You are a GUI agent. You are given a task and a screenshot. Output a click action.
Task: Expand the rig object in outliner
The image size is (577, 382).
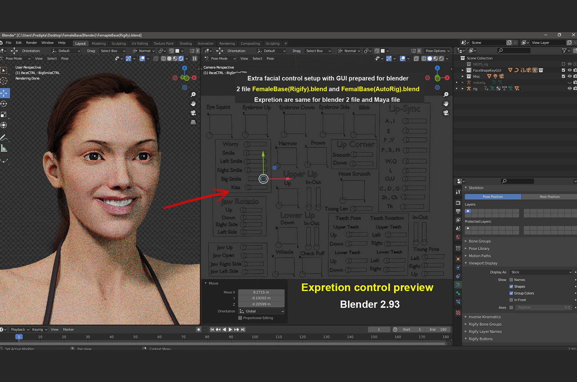pos(463,88)
